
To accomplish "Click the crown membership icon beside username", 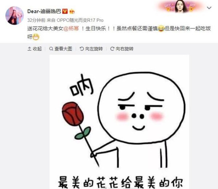I will click(x=72, y=11).
